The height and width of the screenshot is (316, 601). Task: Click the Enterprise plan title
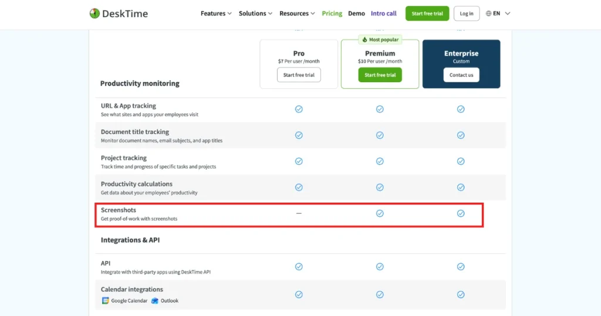[461, 53]
